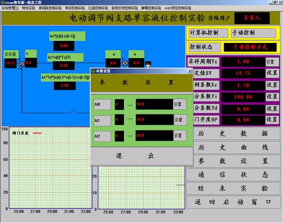Open the 前馈反馈控制实验 menu
283x223 pixels.
[124, 8]
